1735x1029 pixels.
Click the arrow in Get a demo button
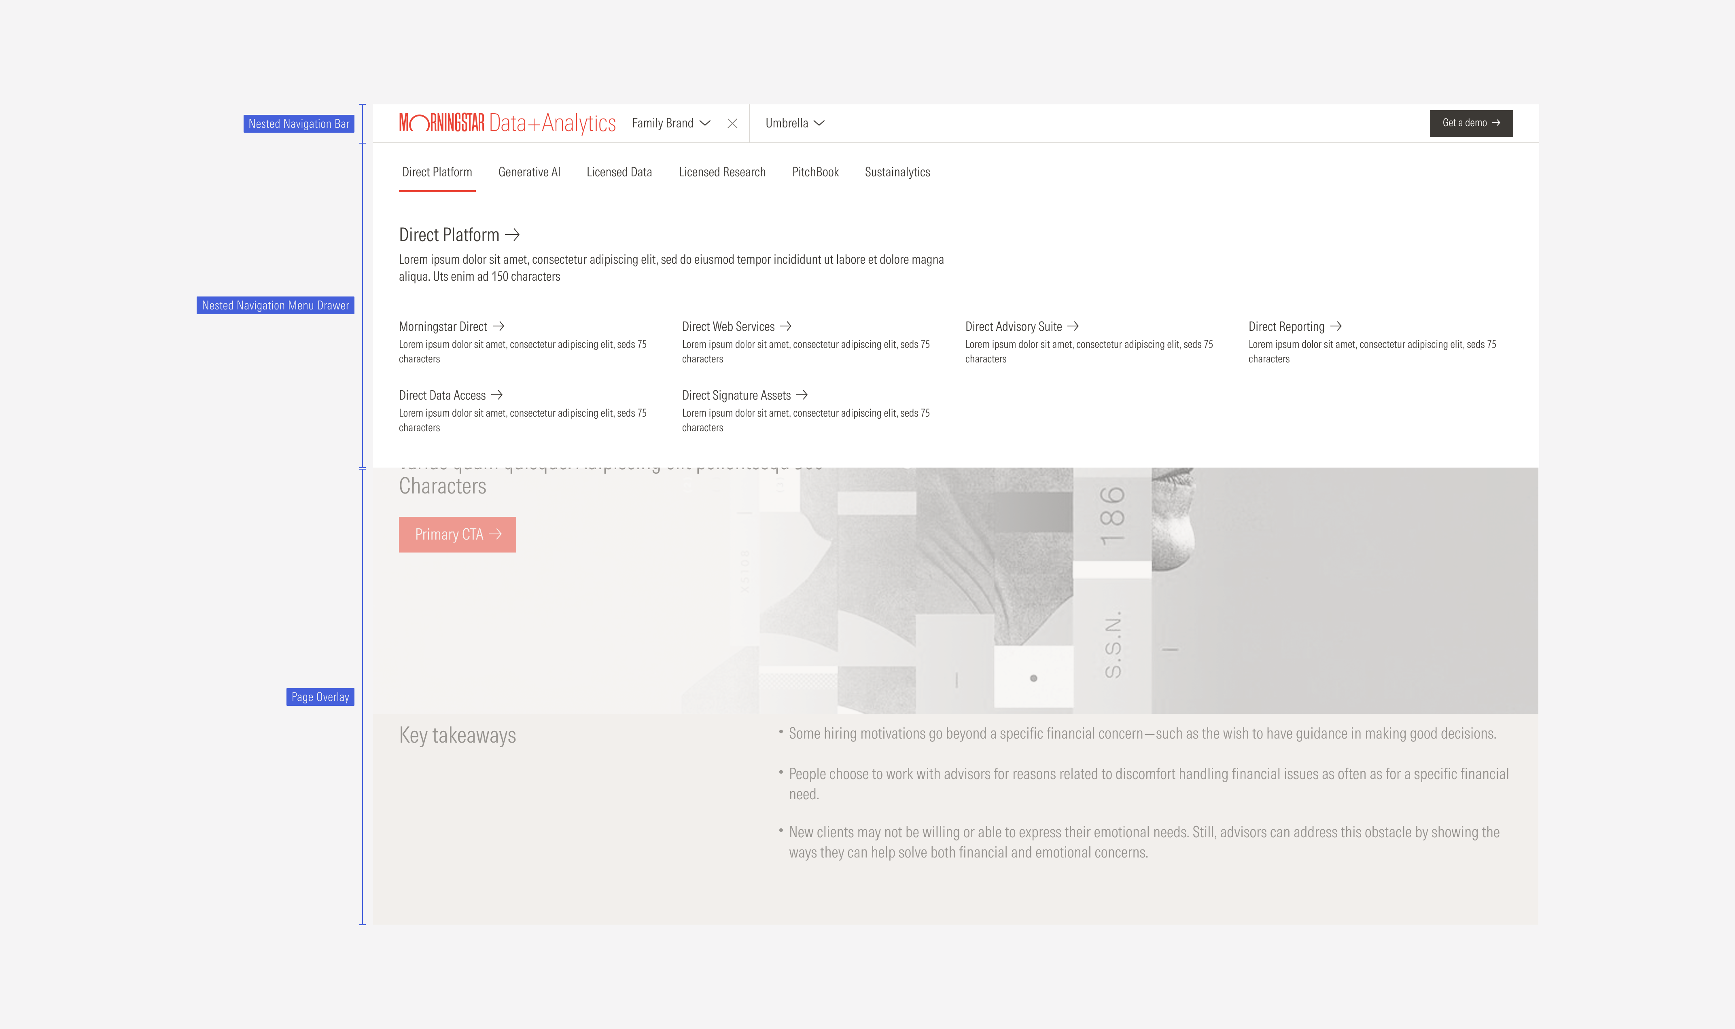1496,123
